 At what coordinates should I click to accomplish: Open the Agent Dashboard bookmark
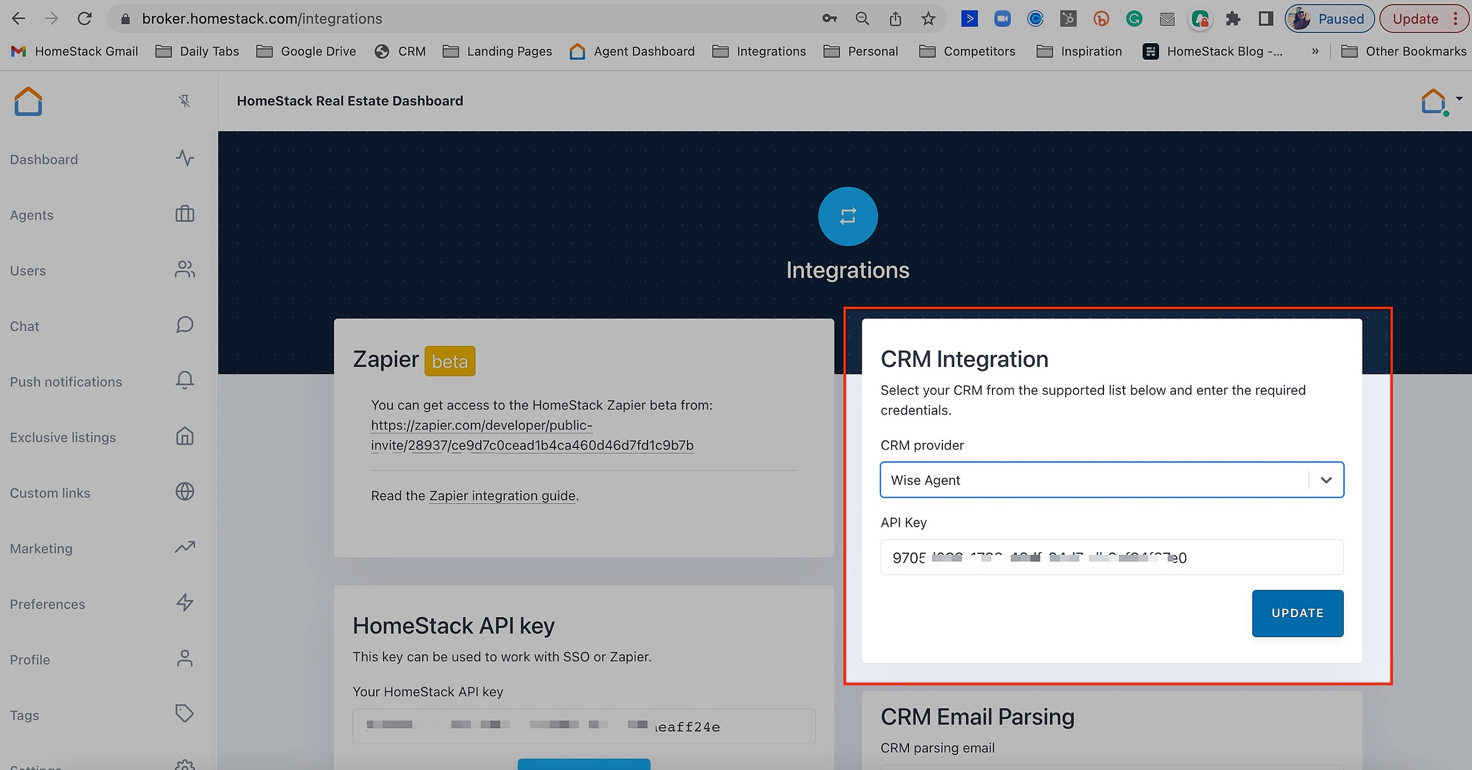pyautogui.click(x=632, y=52)
